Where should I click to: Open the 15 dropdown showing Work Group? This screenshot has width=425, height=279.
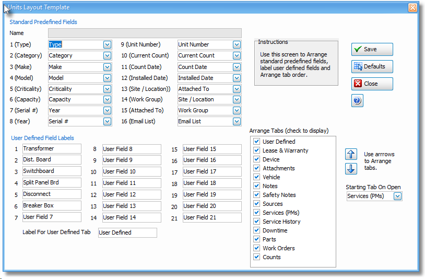237,110
